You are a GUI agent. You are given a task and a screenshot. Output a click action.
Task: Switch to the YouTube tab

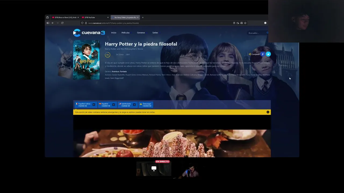(95, 17)
